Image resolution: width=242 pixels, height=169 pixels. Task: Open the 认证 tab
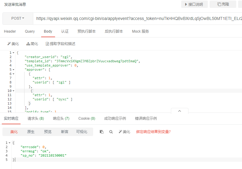coord(65,31)
